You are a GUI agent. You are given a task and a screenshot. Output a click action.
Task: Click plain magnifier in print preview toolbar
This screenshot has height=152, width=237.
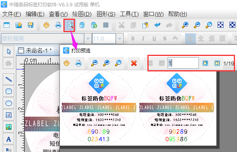(x=118, y=63)
